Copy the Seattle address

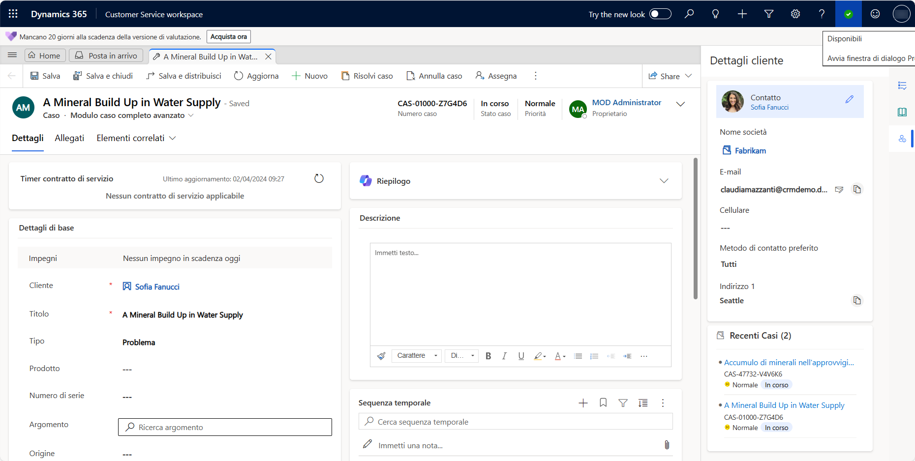[857, 300]
